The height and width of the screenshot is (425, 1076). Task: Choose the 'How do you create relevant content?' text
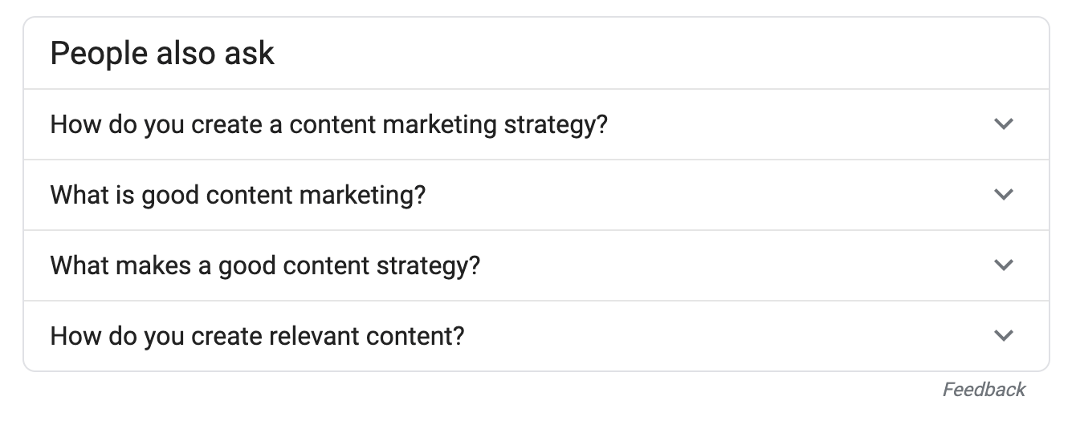[x=257, y=336]
